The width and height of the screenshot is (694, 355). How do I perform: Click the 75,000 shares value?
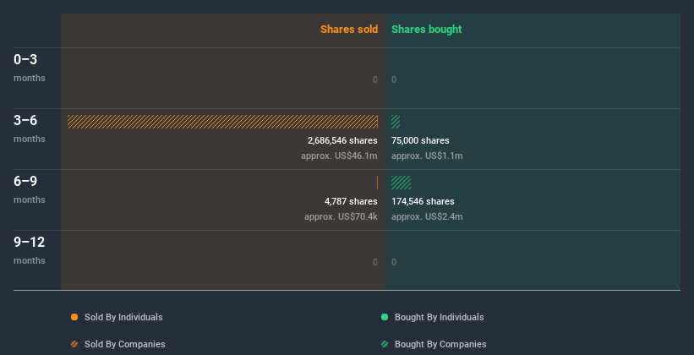pos(420,141)
